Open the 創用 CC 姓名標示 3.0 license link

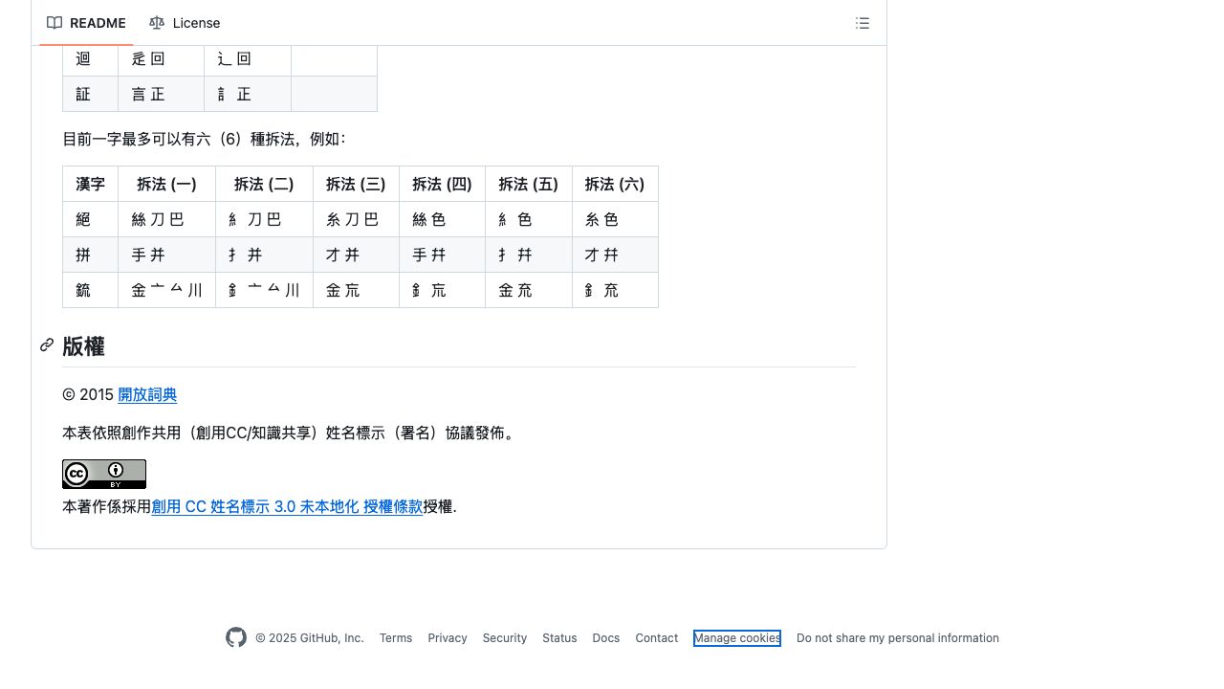coord(287,506)
